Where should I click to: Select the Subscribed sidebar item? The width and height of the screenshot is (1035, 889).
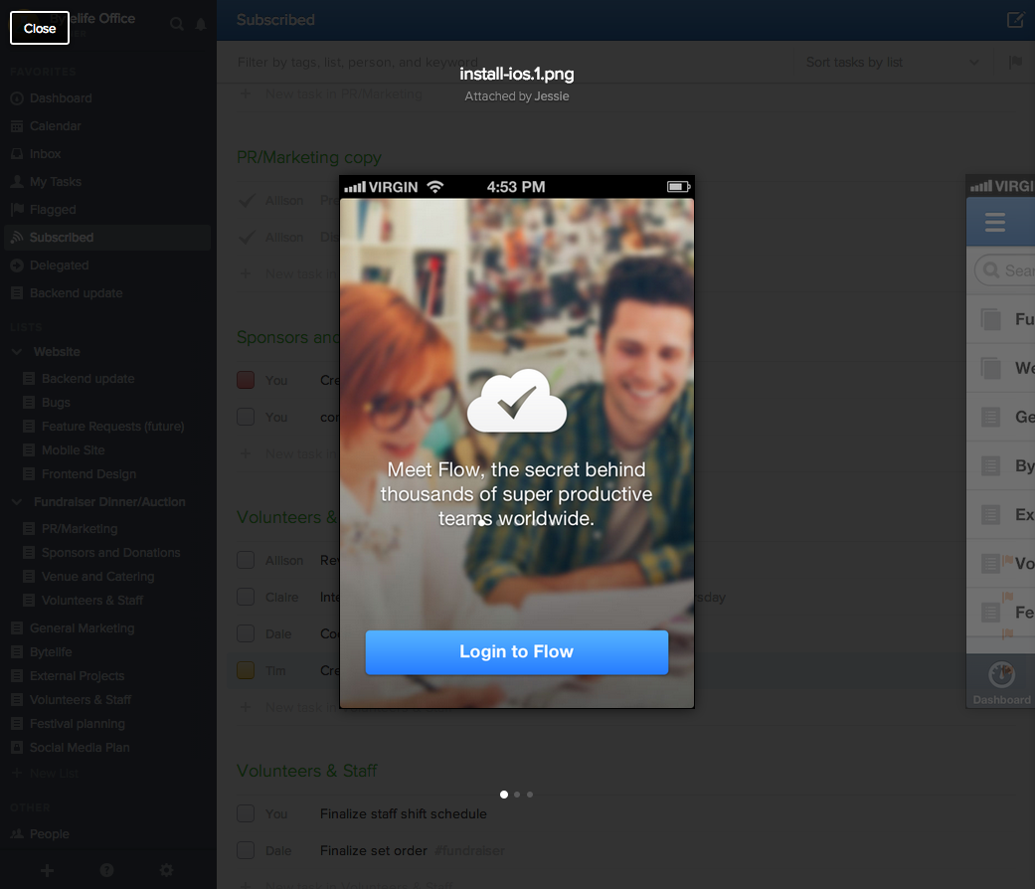tap(107, 238)
